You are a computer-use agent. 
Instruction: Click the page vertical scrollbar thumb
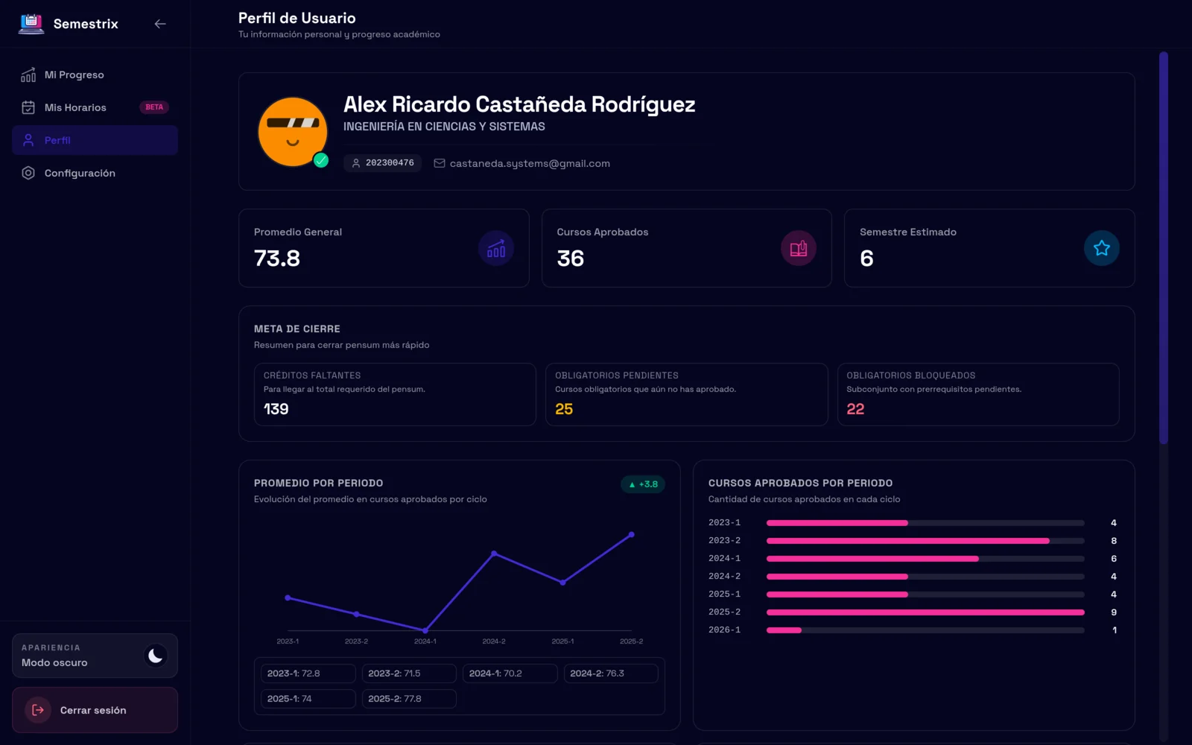pyautogui.click(x=1164, y=248)
